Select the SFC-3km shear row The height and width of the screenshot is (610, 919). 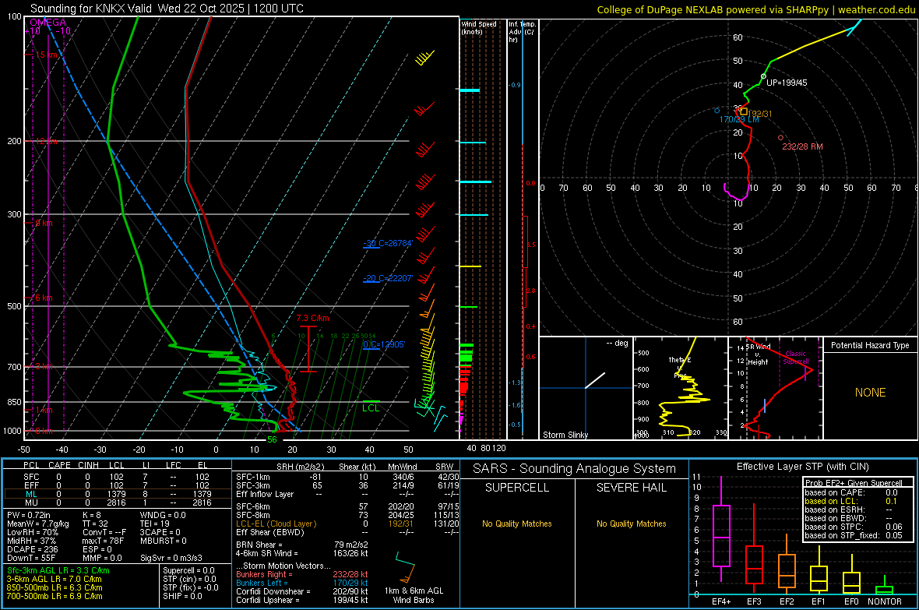[347, 485]
